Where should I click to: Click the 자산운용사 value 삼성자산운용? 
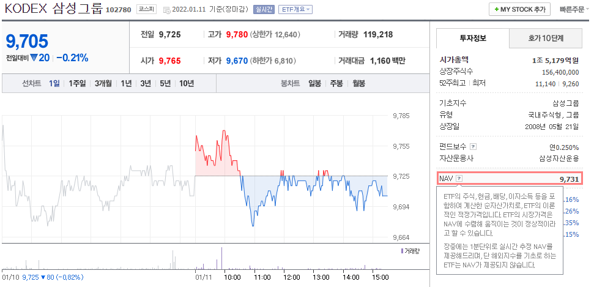tap(559, 158)
